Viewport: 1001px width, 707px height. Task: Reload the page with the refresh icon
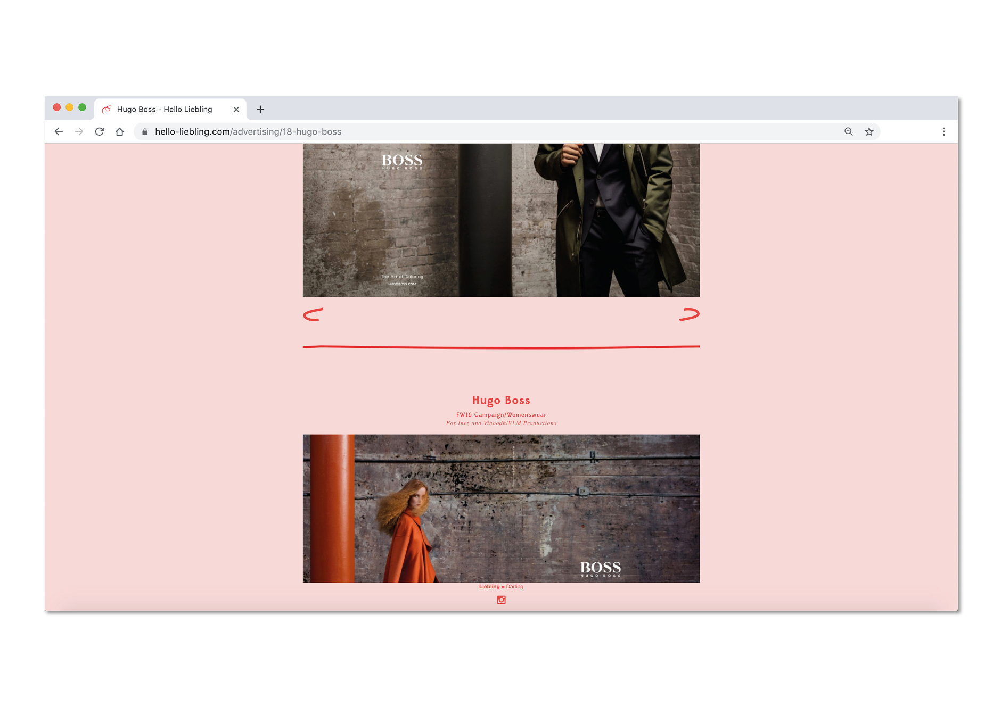[x=99, y=131]
